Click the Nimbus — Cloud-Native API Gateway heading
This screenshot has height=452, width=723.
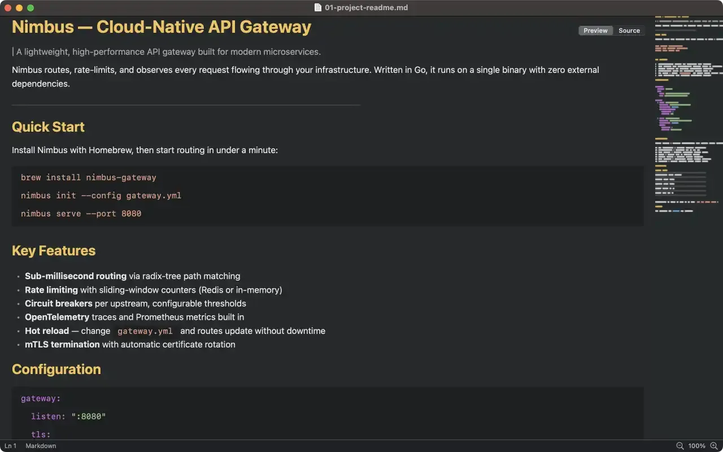162,27
